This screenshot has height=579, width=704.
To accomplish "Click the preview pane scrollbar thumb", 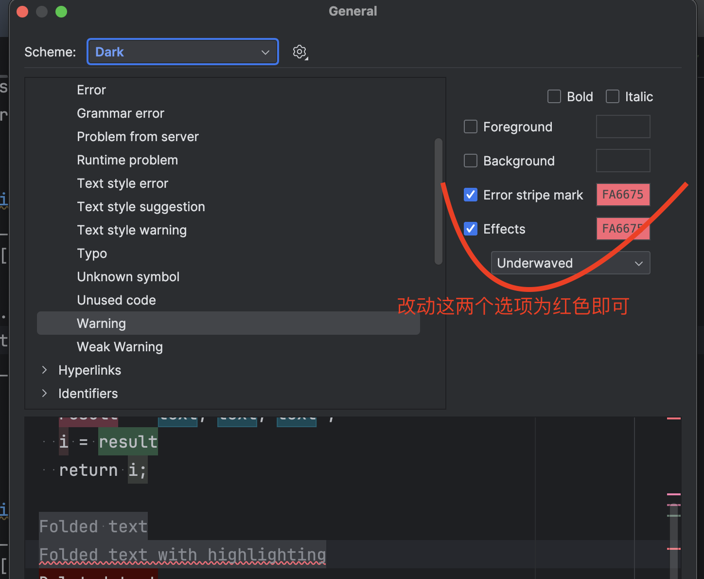I will pos(674,541).
